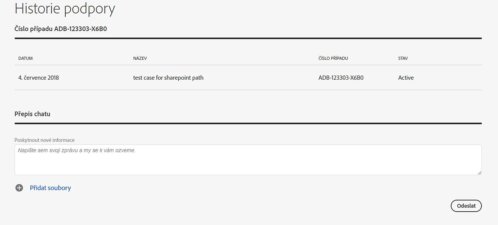The image size is (498, 225).
Task: Click the STAV column header
Action: click(x=403, y=58)
